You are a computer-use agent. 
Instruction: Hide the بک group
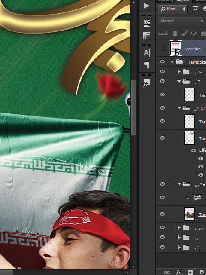162,247
